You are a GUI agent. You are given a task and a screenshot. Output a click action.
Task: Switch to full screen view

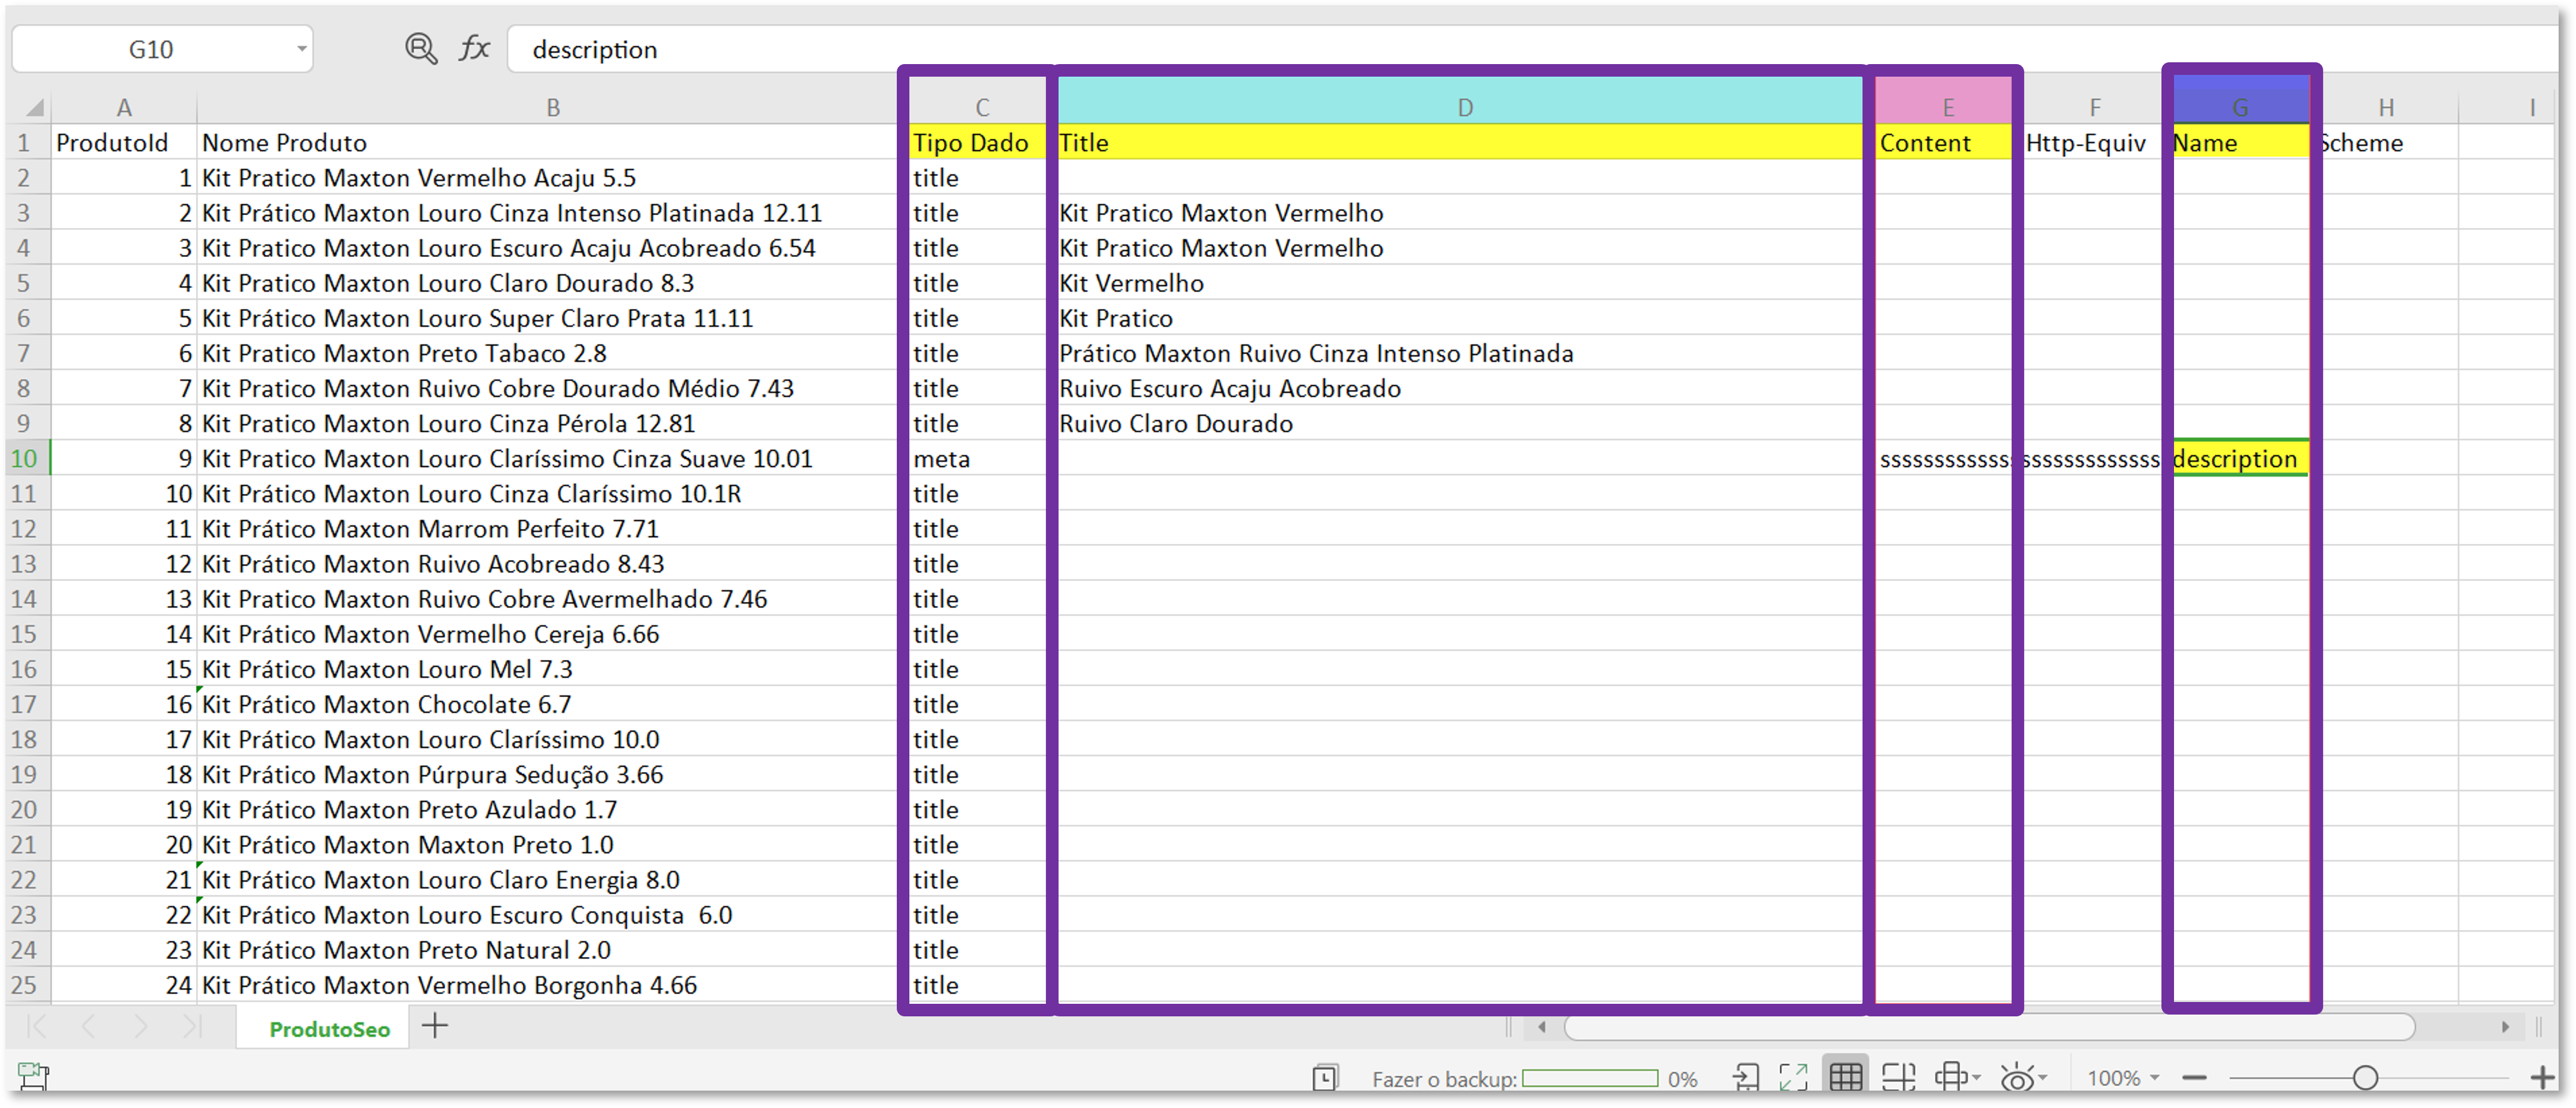click(1794, 1077)
